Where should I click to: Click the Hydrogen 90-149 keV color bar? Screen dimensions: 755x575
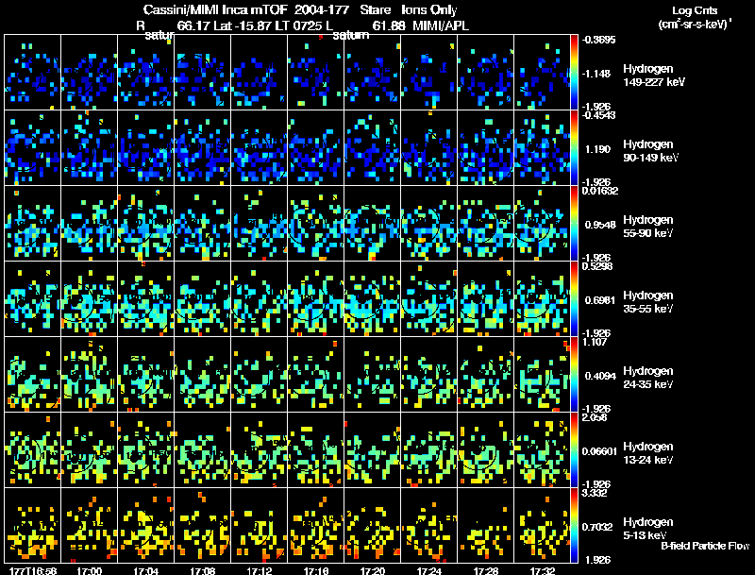point(574,148)
